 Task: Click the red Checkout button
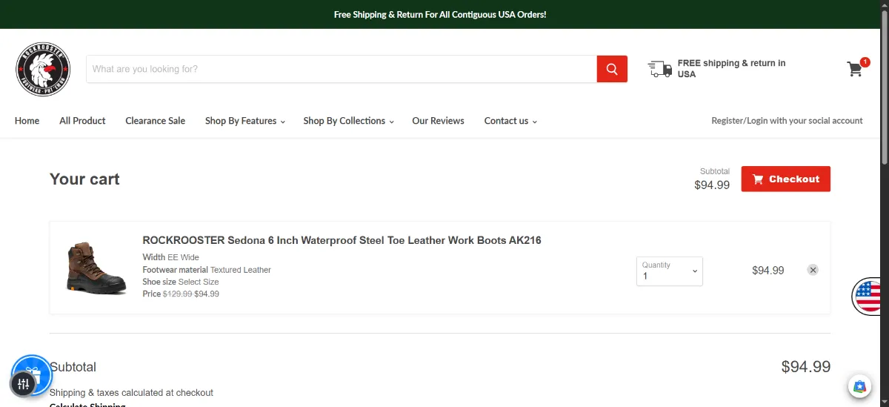(x=786, y=179)
